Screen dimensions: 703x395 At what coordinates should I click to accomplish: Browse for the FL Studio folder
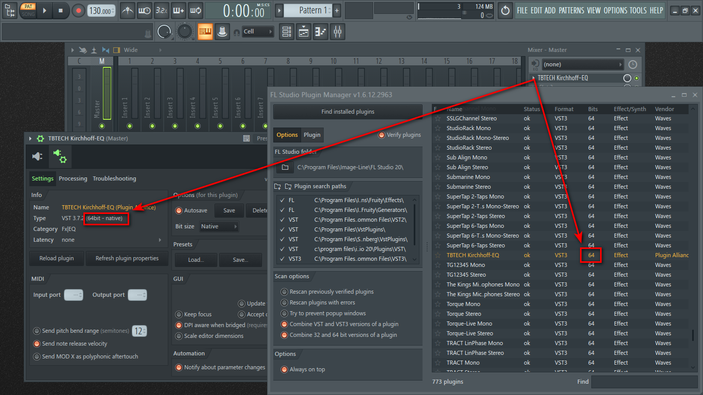point(285,167)
